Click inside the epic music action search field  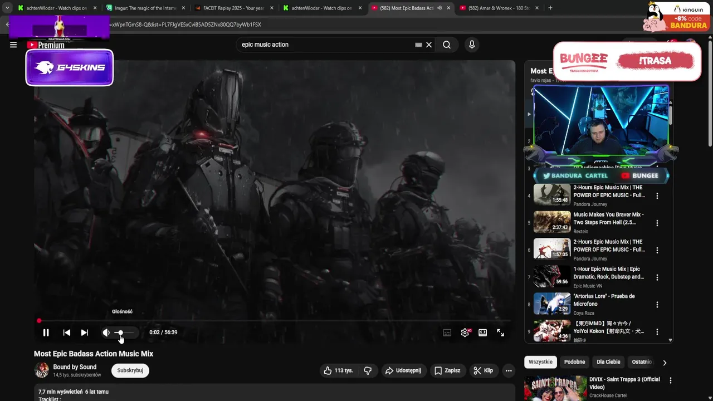326,45
